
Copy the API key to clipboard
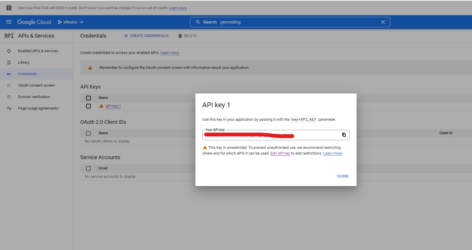344,135
